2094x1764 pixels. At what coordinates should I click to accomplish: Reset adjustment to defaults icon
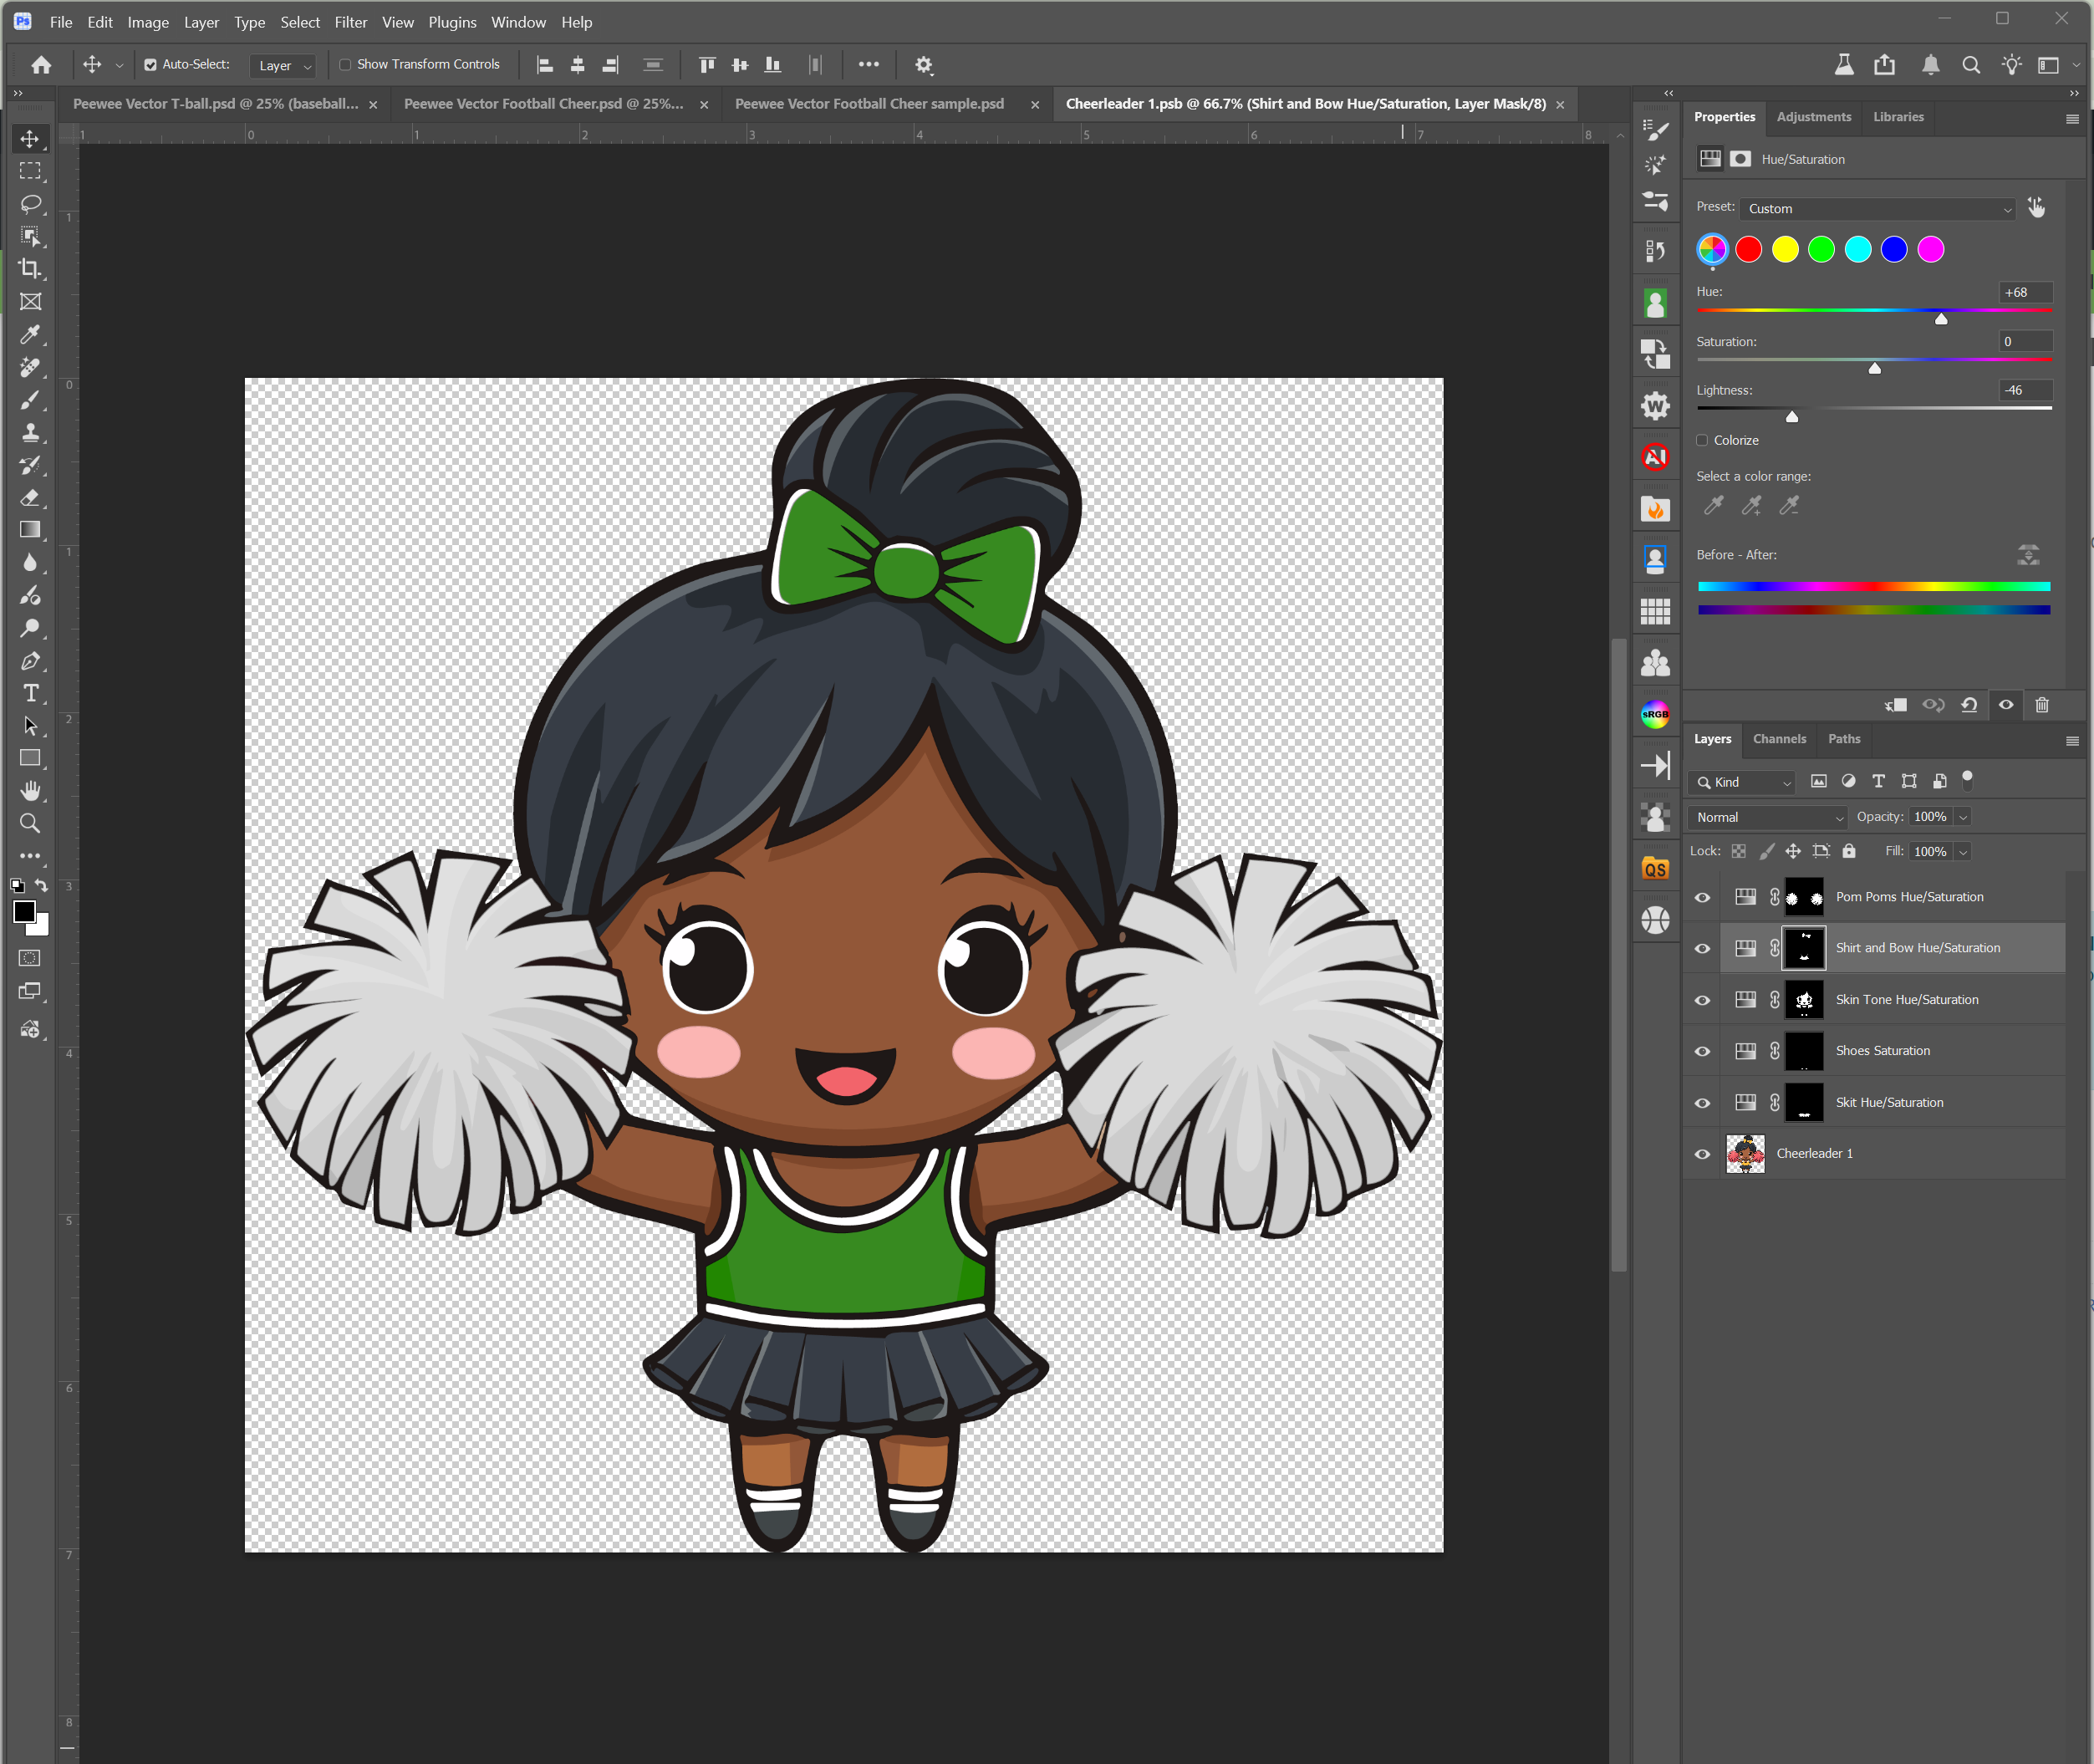pos(1969,705)
